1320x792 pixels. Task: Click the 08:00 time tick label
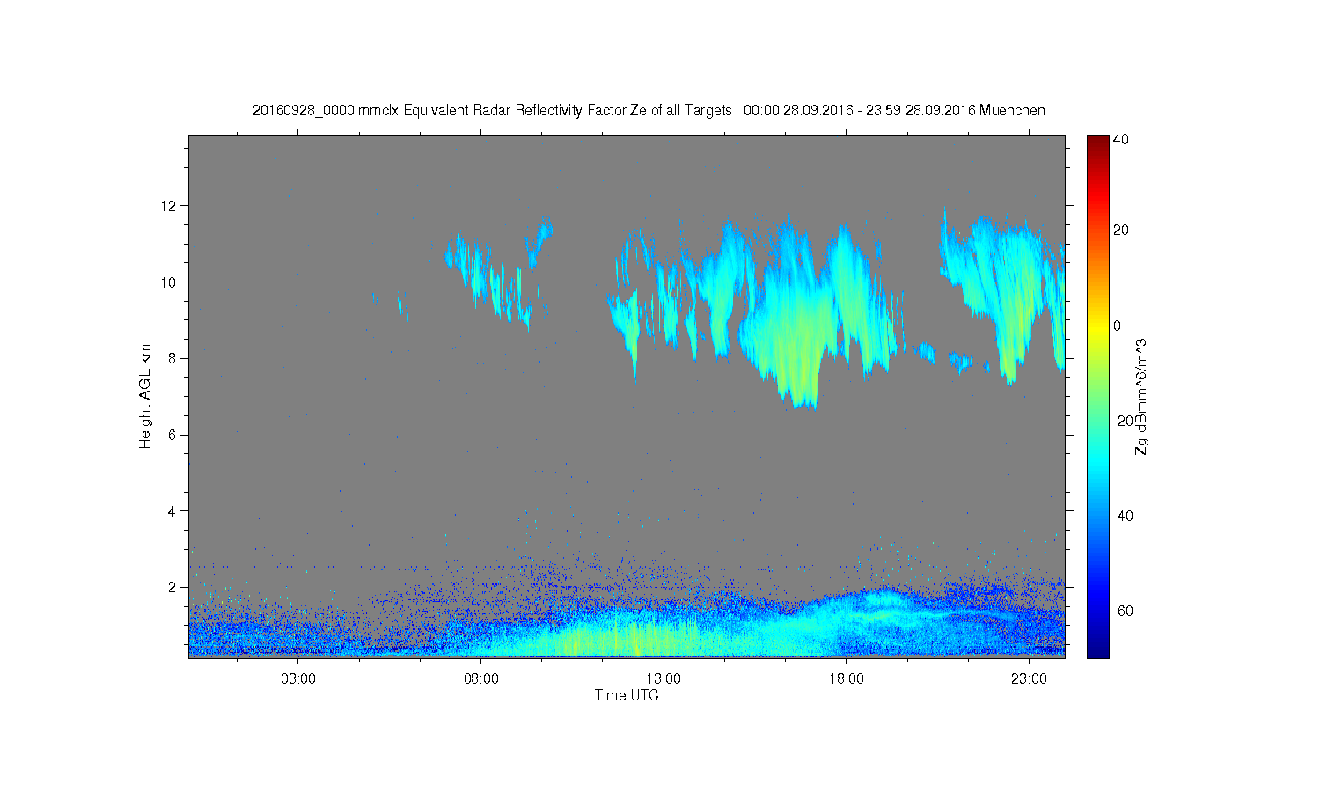(x=481, y=679)
